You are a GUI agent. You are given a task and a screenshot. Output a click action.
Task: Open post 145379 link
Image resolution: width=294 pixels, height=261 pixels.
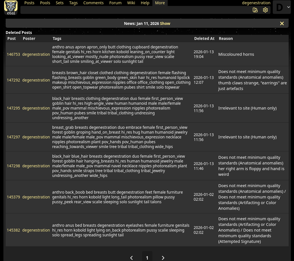pyautogui.click(x=13, y=197)
